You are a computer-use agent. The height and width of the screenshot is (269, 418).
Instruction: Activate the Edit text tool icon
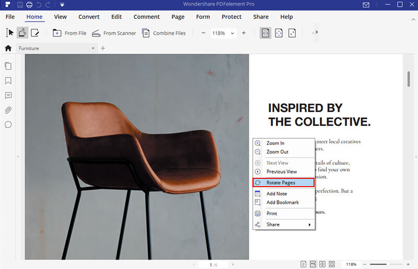[35, 33]
